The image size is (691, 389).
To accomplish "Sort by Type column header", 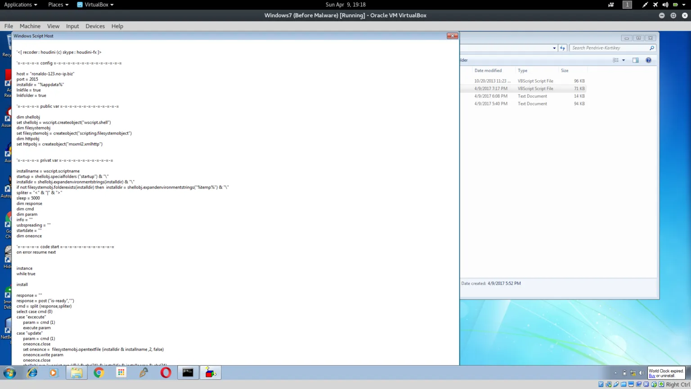I will [x=522, y=71].
